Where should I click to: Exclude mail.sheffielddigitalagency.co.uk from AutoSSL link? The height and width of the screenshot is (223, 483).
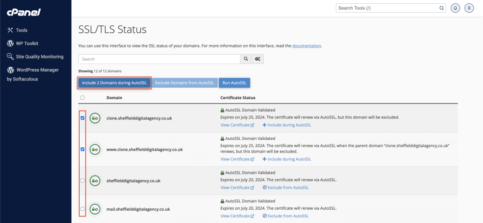coord(285,216)
